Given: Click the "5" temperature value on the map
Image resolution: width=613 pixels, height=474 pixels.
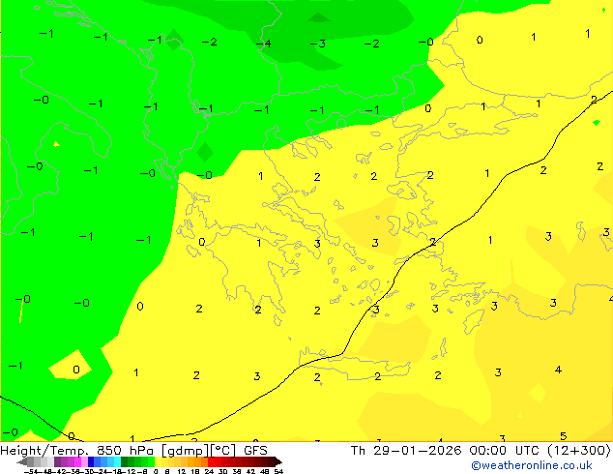Looking at the screenshot, I should [x=564, y=436].
